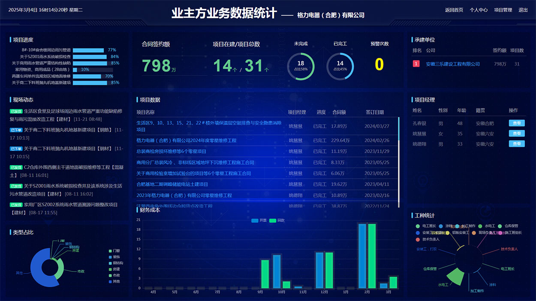Open company link 安徽三乐建设工程有限公司
The image size is (536, 301).
point(453,64)
